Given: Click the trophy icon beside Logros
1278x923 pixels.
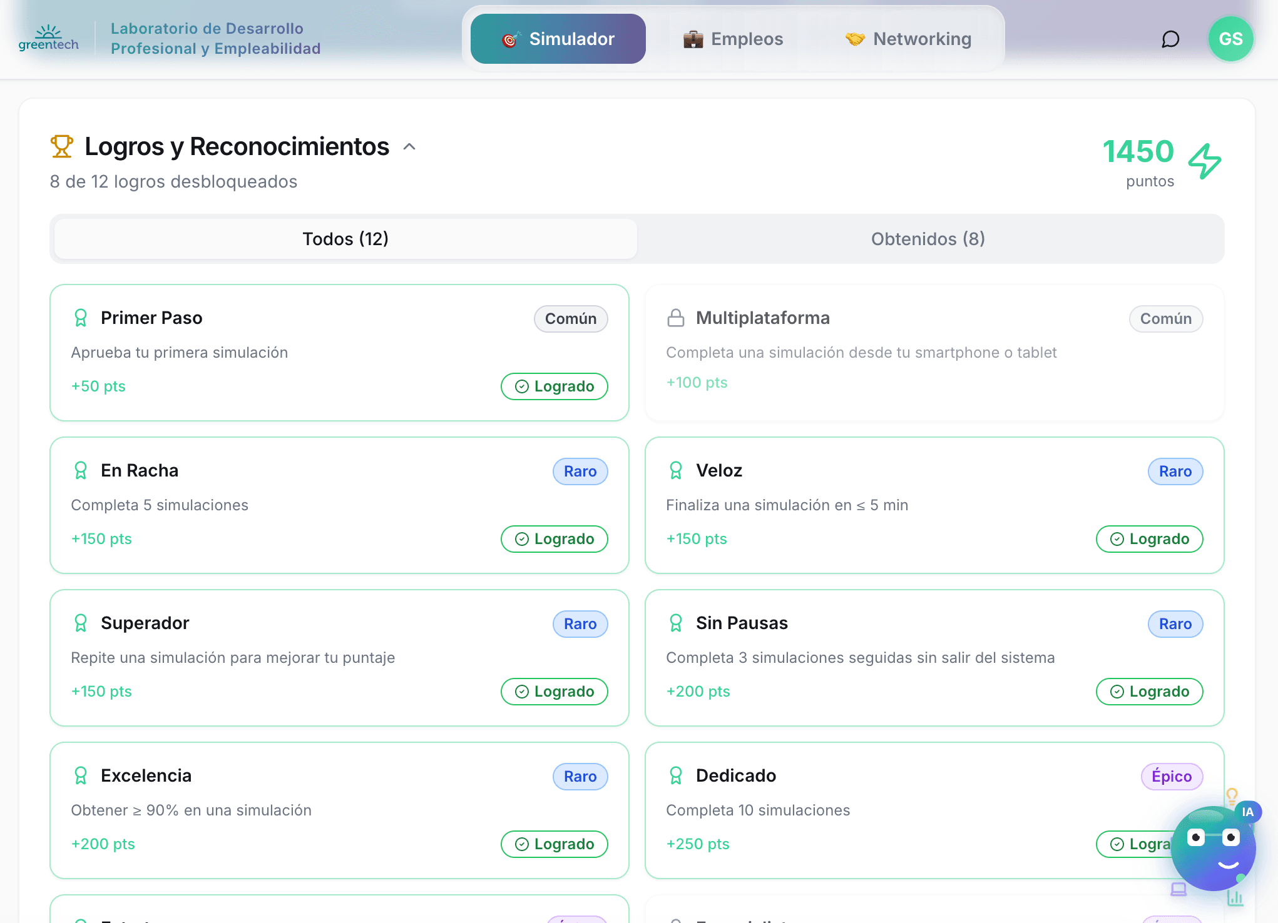Looking at the screenshot, I should pyautogui.click(x=61, y=146).
